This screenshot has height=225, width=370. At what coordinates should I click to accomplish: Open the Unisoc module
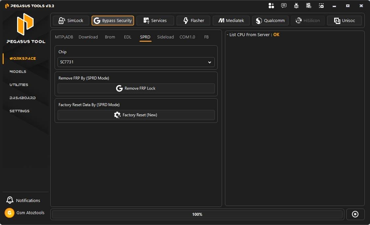[x=344, y=20]
